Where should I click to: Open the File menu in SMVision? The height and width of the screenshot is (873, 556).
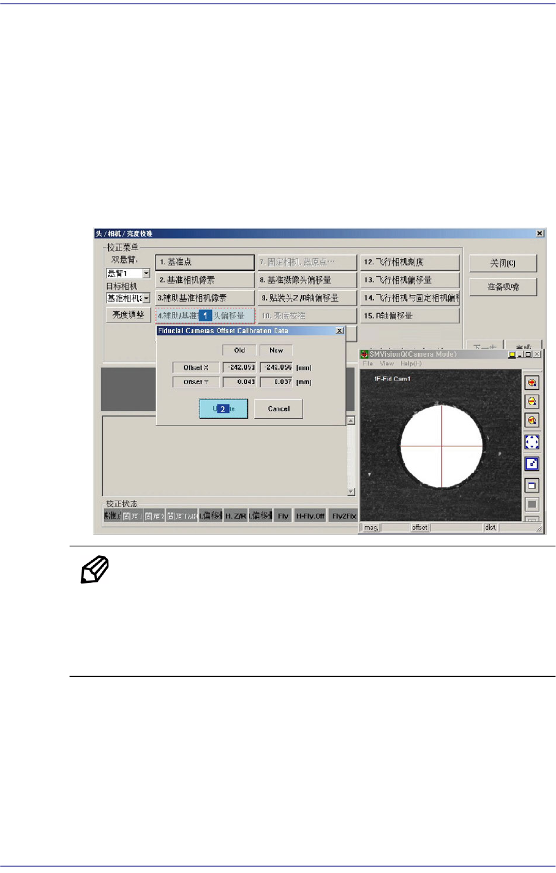point(367,364)
